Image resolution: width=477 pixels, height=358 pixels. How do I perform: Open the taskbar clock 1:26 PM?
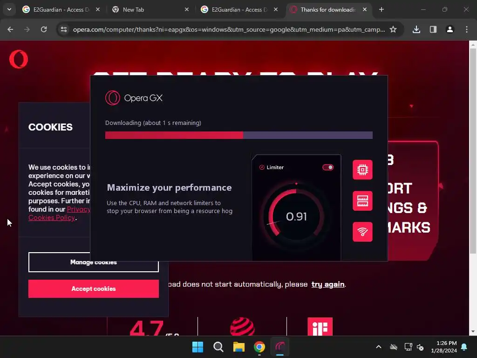(x=444, y=347)
